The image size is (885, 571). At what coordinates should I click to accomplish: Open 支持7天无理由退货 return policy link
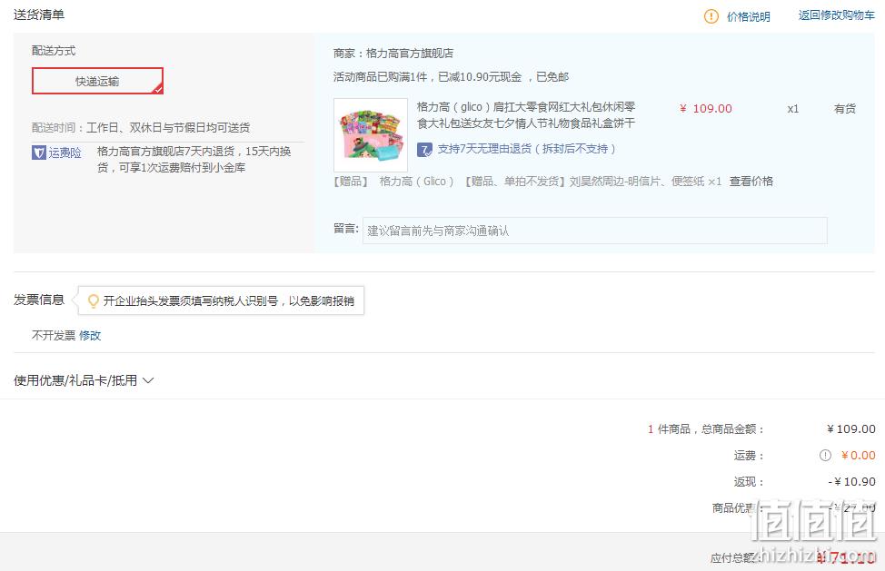(x=526, y=149)
